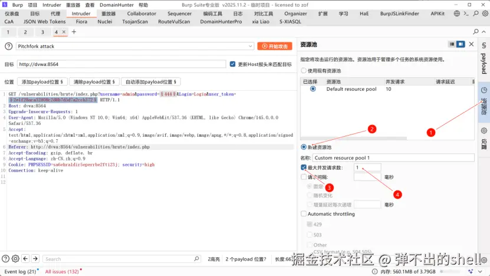Open the JSON Web Tokens tab

[x=44, y=22]
